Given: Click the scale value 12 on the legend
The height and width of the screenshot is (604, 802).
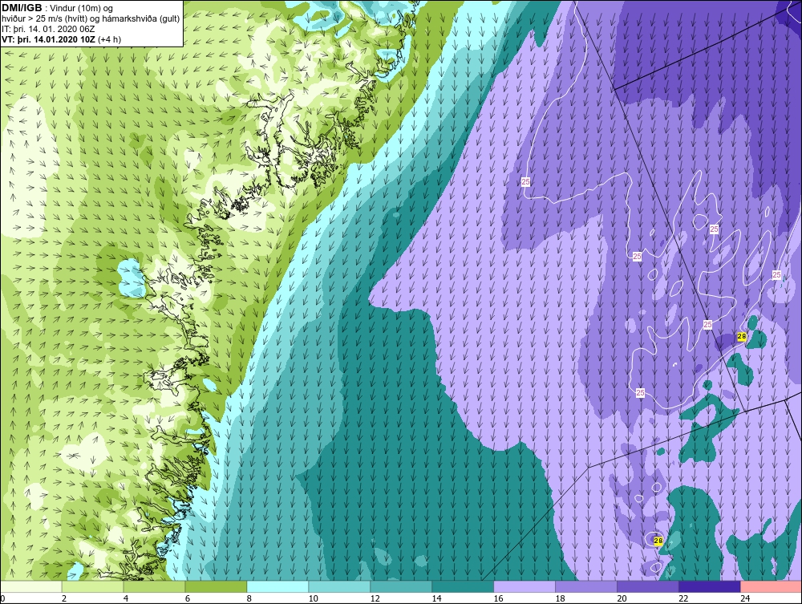Looking at the screenshot, I should [375, 598].
